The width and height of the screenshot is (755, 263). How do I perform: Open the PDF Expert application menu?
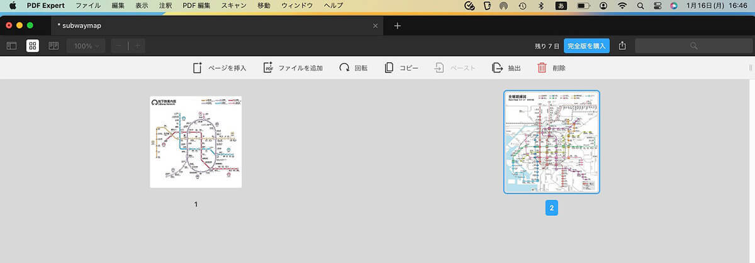tap(46, 6)
